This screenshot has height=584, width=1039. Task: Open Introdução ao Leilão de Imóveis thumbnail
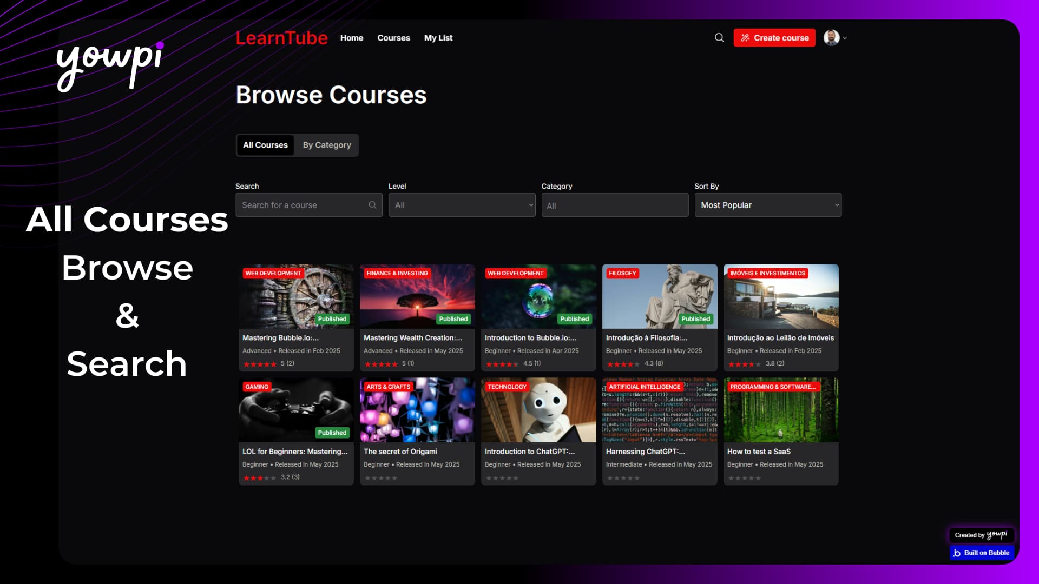tap(781, 296)
